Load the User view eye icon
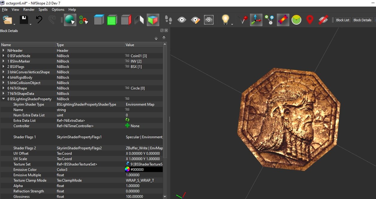The height and width of the screenshot is (199, 376). coord(182,20)
